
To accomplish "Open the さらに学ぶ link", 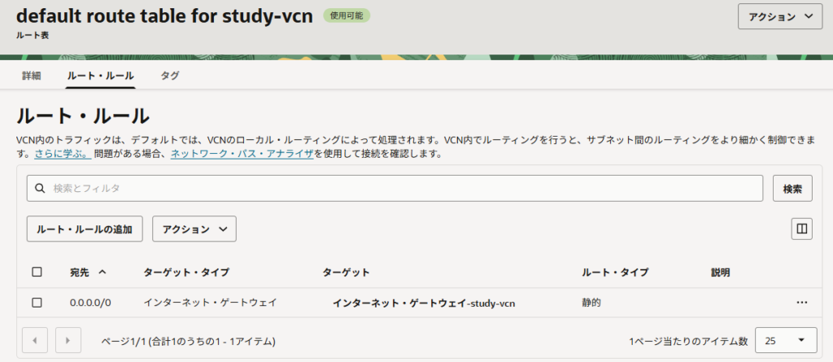I will pyautogui.click(x=62, y=153).
